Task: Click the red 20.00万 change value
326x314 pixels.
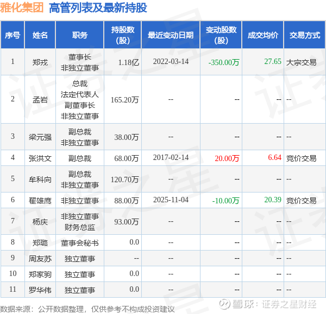Action: click(x=227, y=158)
